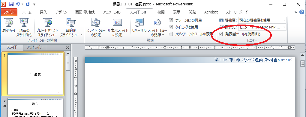Open the Storyboard tab (ストーリーボード)
The height and width of the screenshot is (117, 306).
[x=237, y=12]
